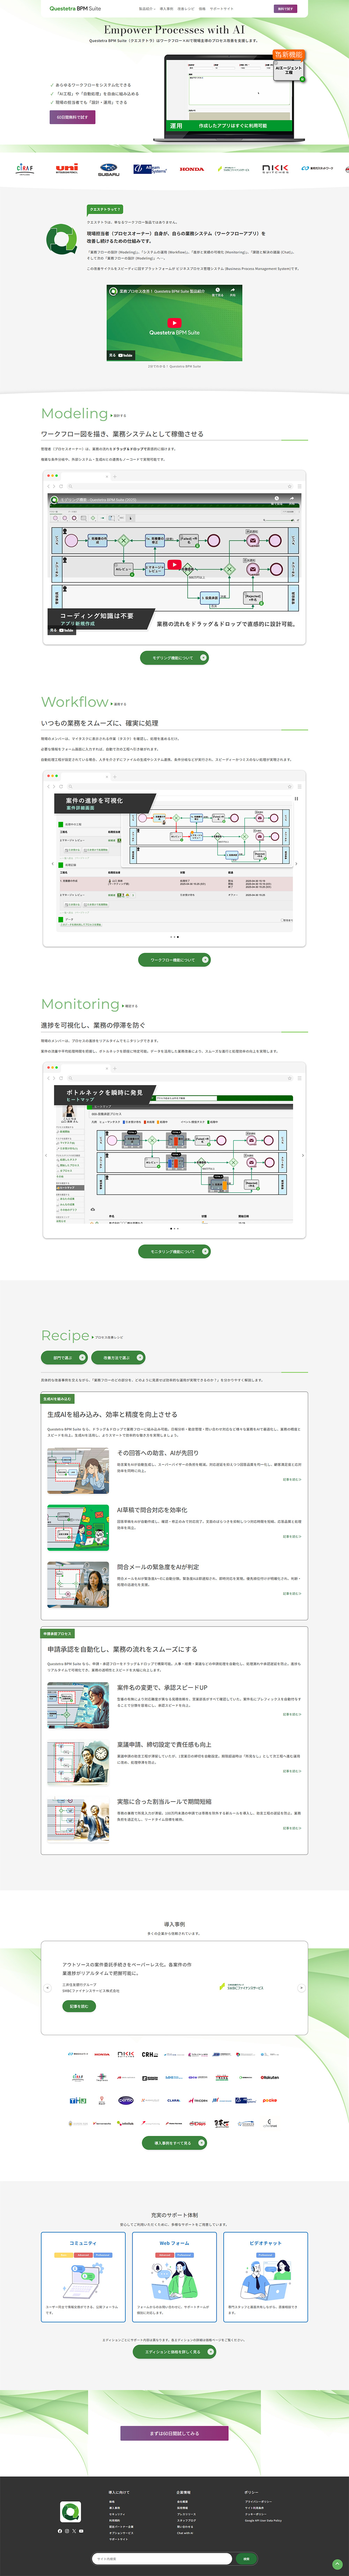Screen dimensions: 349x2576
Task: Open the 導入事例 nav item
Action: pos(166,9)
